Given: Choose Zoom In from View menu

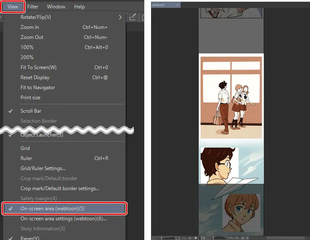Looking at the screenshot, I should tap(30, 27).
